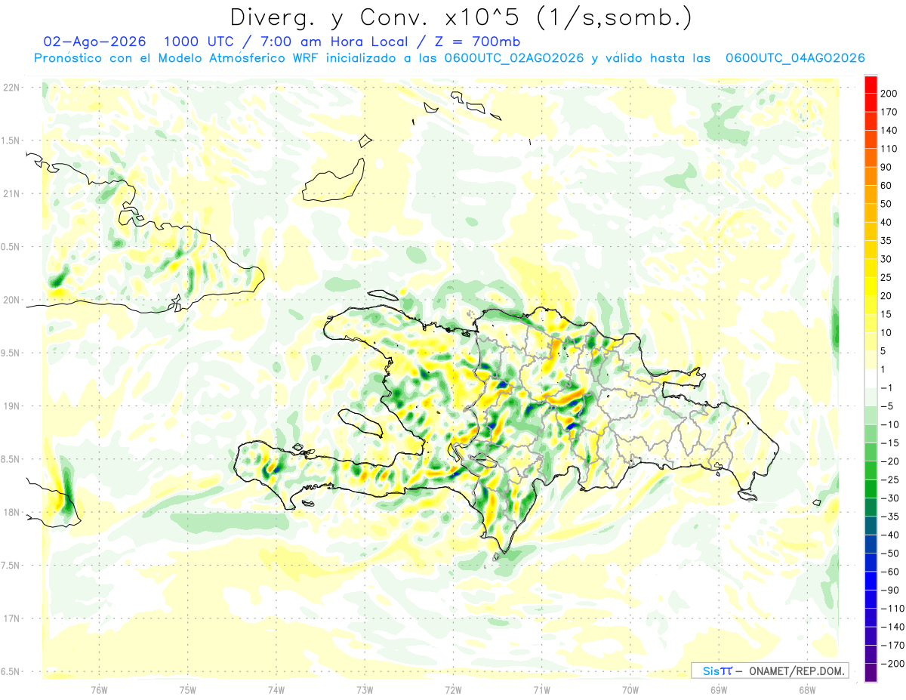Click the '17N' latitude label
Screen dimensions: 906x700
click(x=11, y=618)
